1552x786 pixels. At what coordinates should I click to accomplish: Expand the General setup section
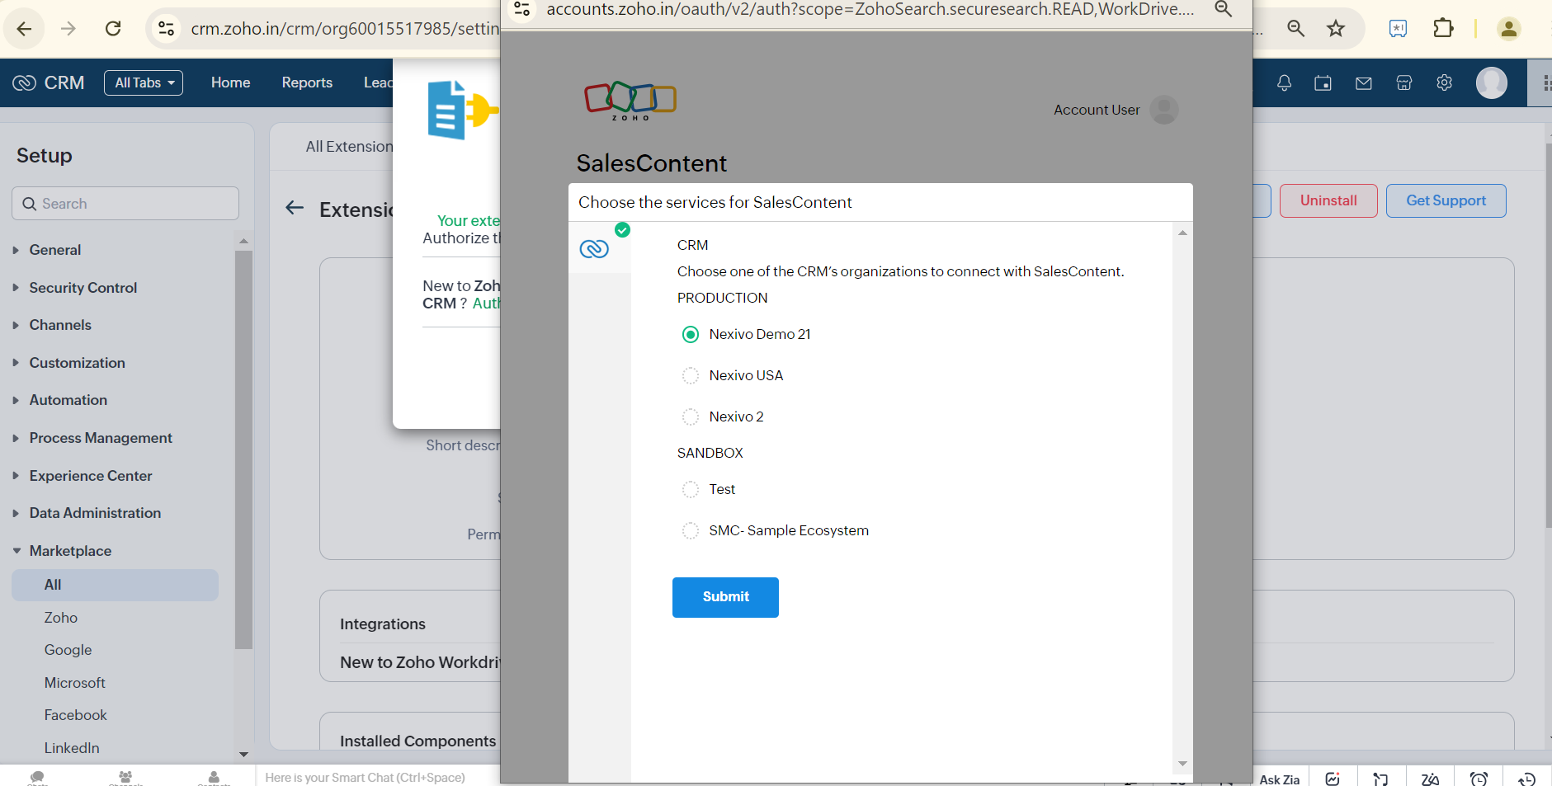pyautogui.click(x=54, y=250)
